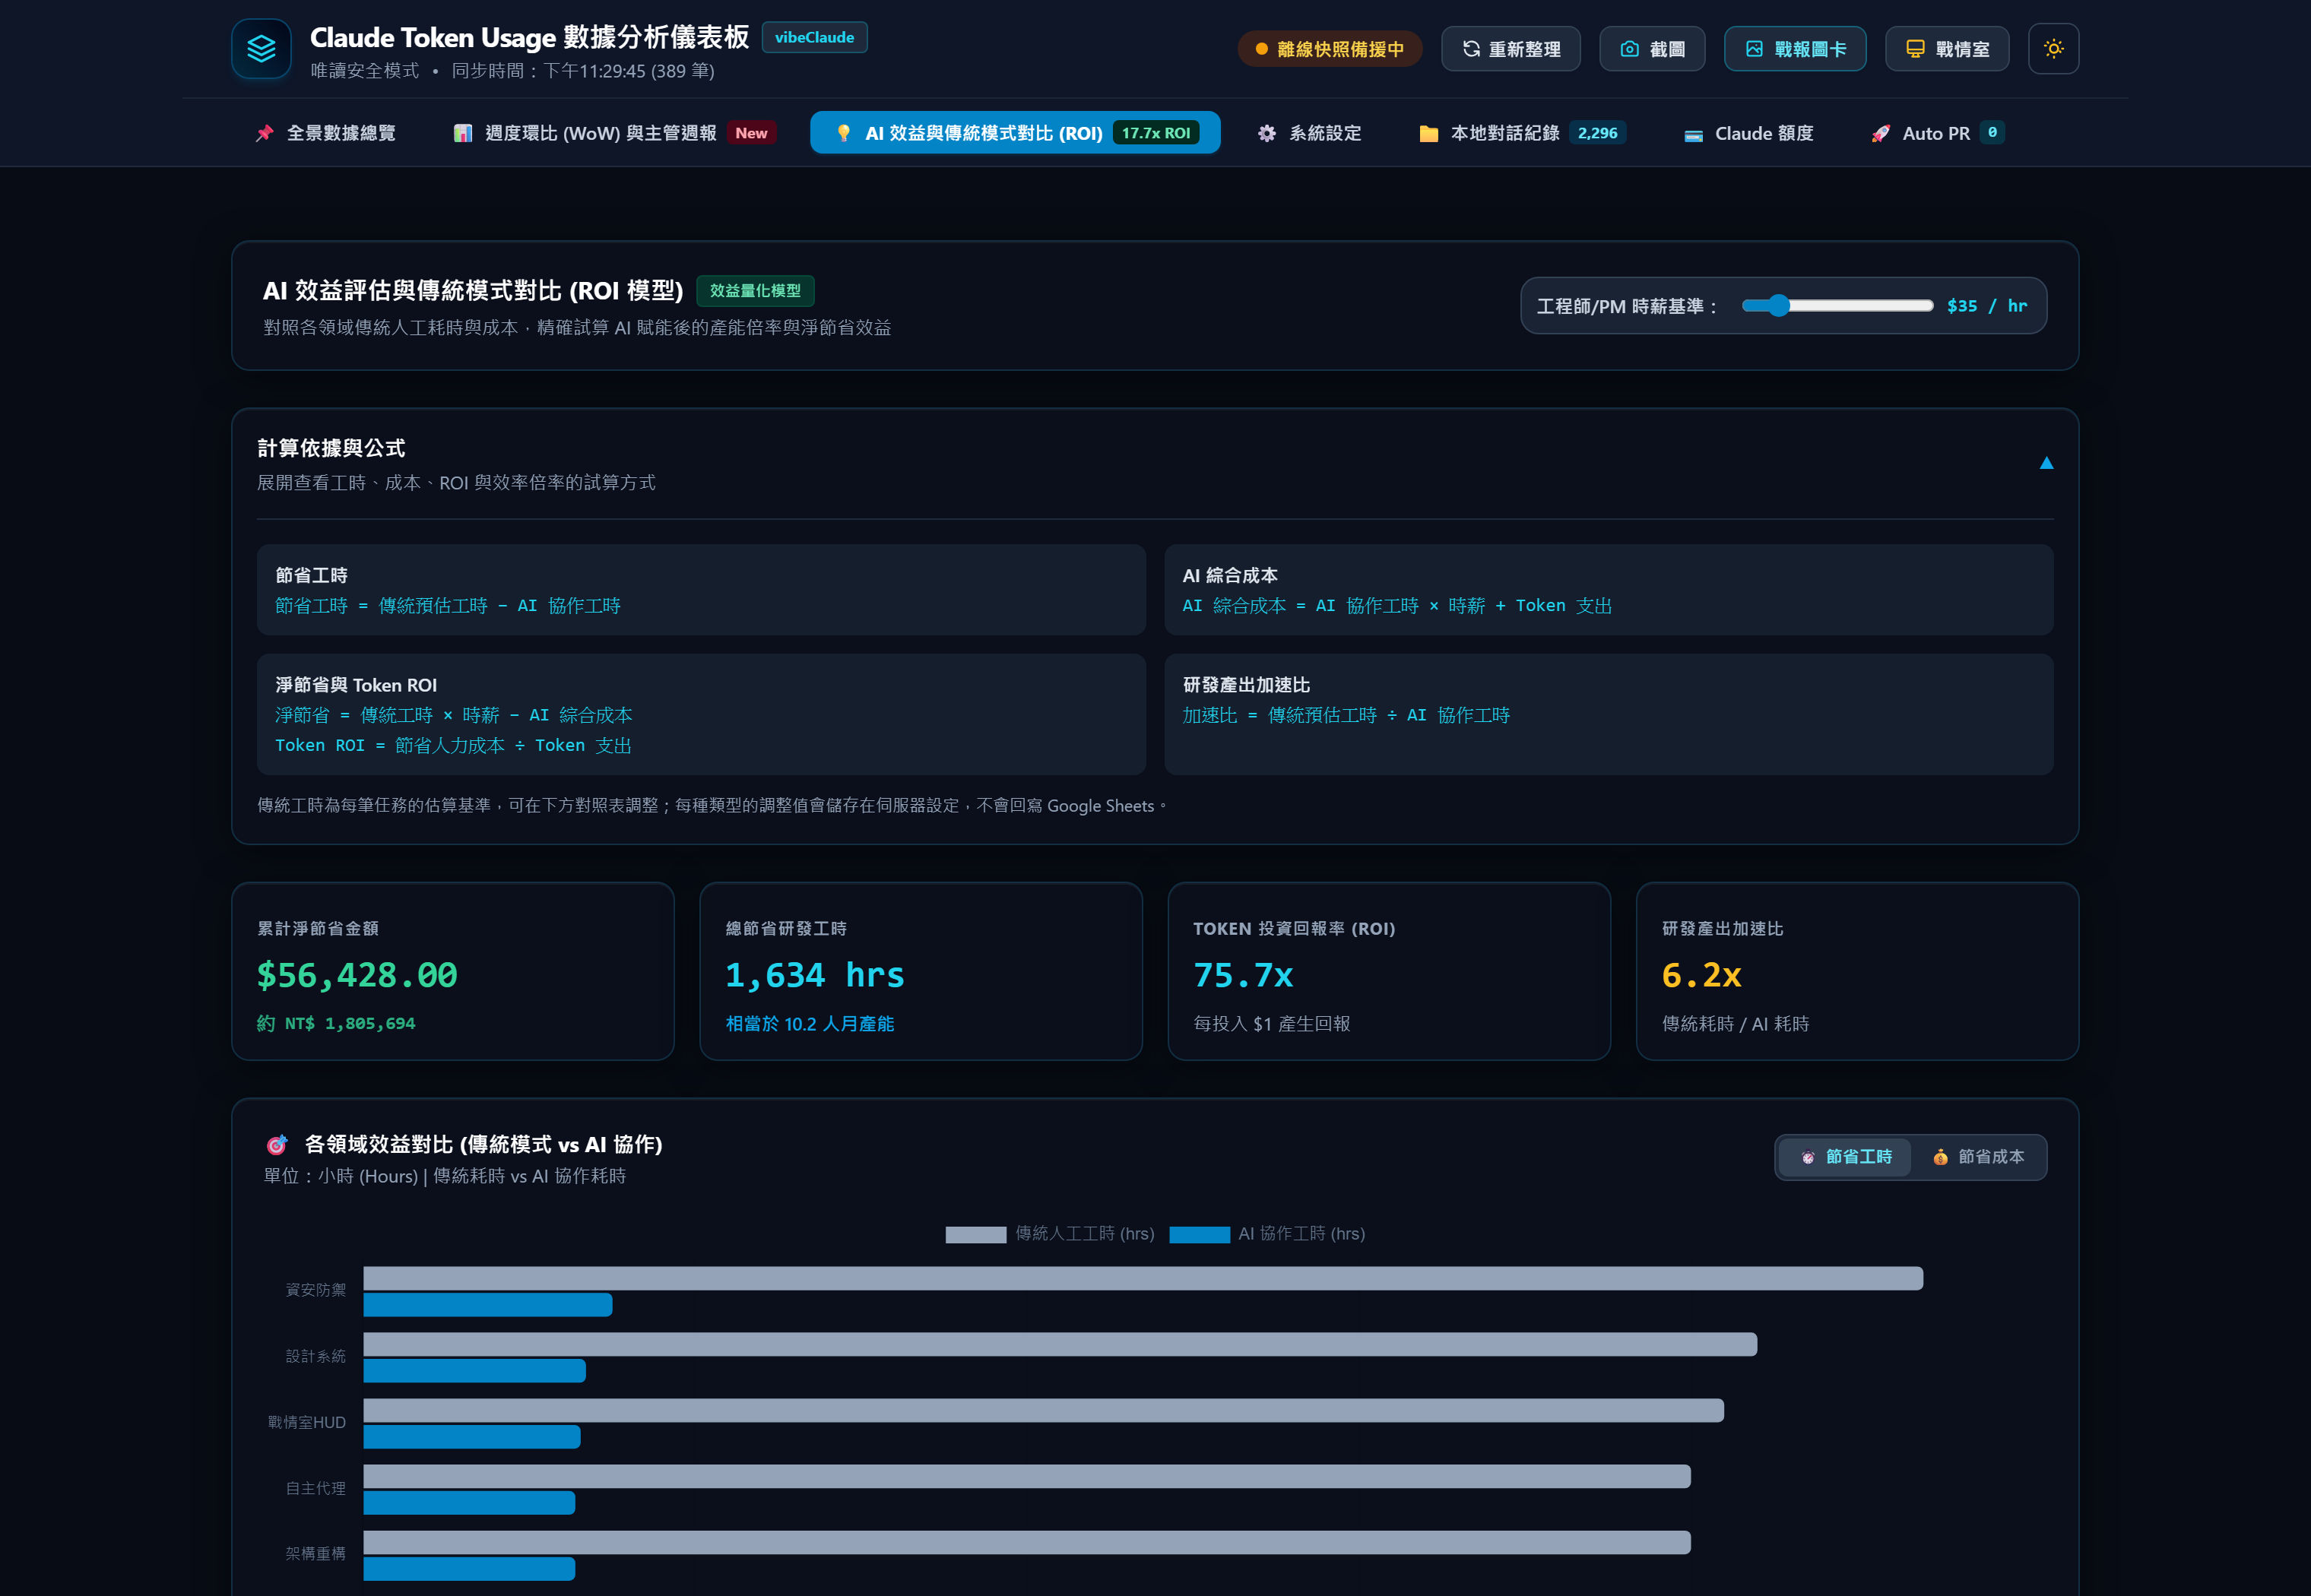This screenshot has height=1596, width=2311.
Task: Click the vibeClaude badge
Action: [x=815, y=37]
